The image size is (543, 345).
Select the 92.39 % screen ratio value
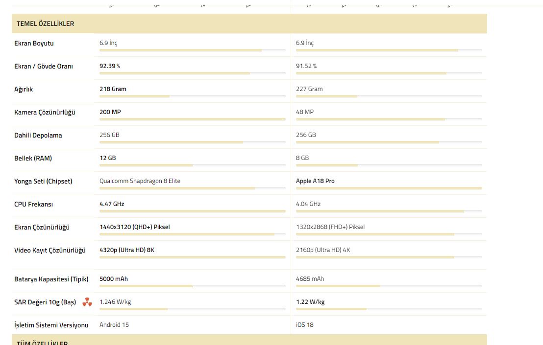[110, 66]
